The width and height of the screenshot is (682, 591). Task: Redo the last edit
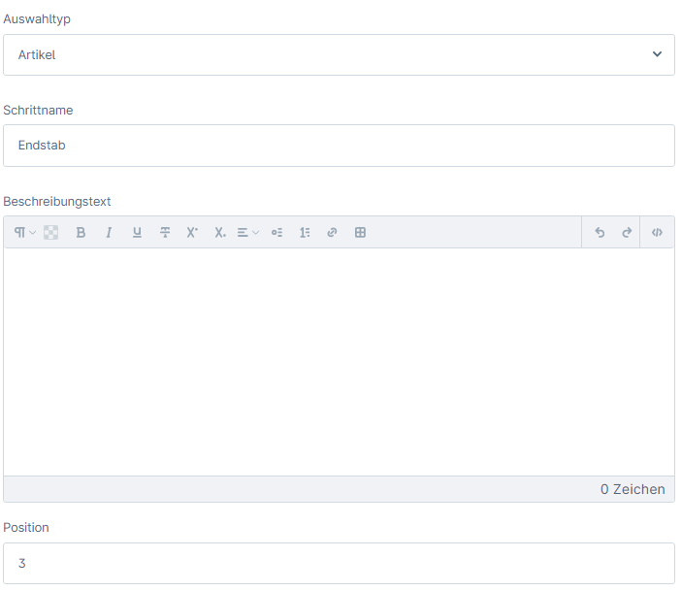coord(627,232)
